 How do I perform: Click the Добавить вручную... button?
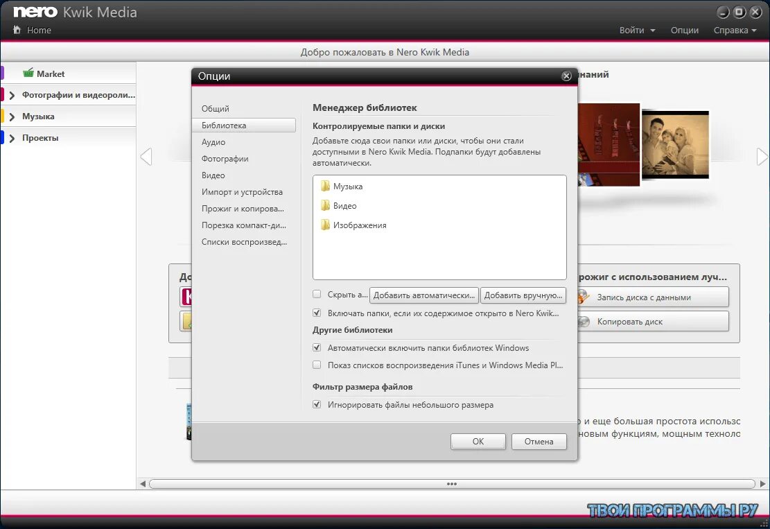pyautogui.click(x=523, y=295)
